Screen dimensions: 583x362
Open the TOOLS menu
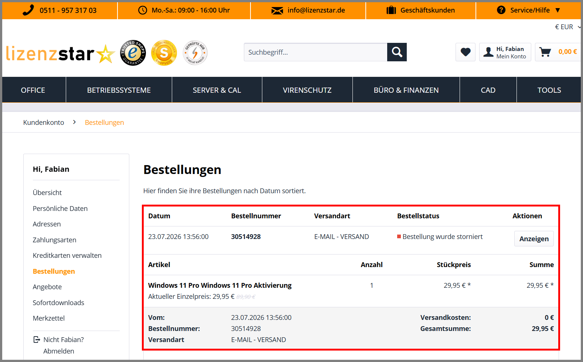pyautogui.click(x=549, y=90)
